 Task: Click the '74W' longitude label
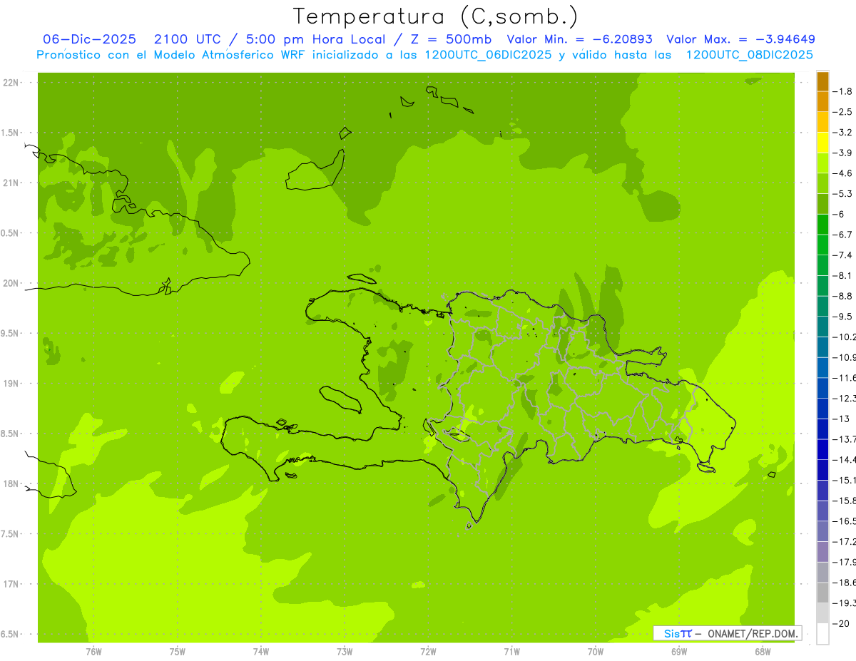(261, 652)
